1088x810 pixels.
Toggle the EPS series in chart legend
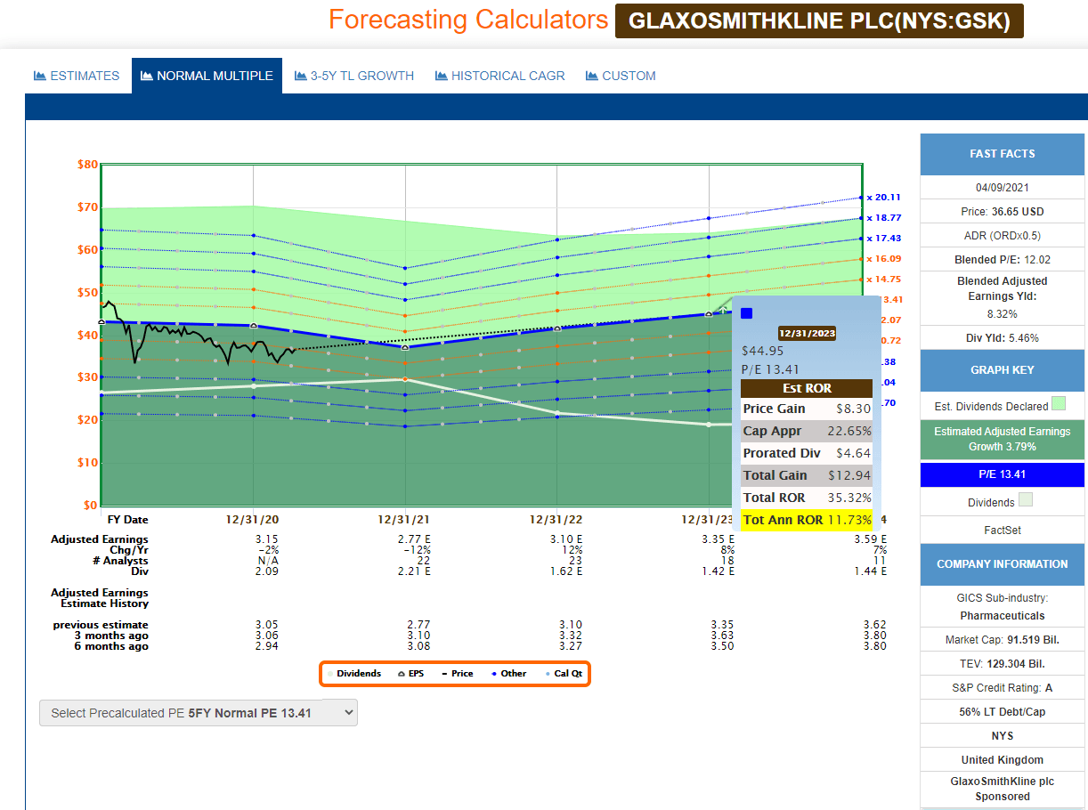410,674
